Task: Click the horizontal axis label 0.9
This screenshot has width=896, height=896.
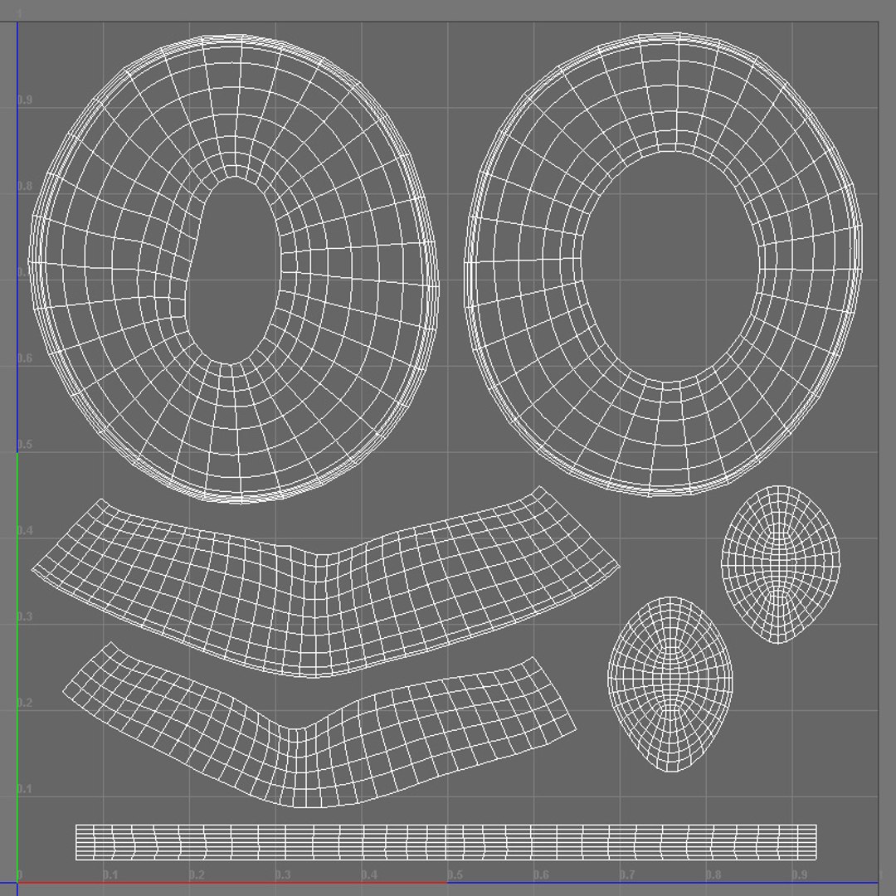Action: coord(800,875)
